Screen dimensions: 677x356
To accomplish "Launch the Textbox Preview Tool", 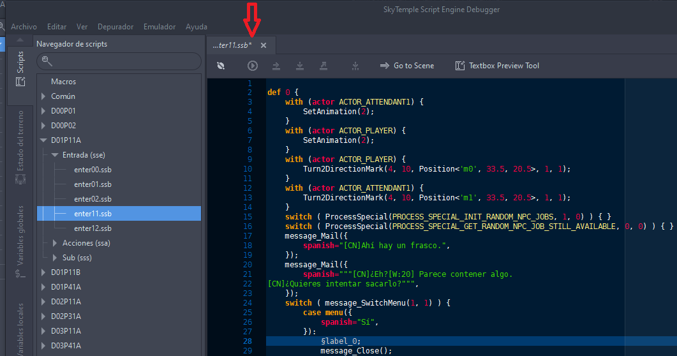I will (x=497, y=66).
